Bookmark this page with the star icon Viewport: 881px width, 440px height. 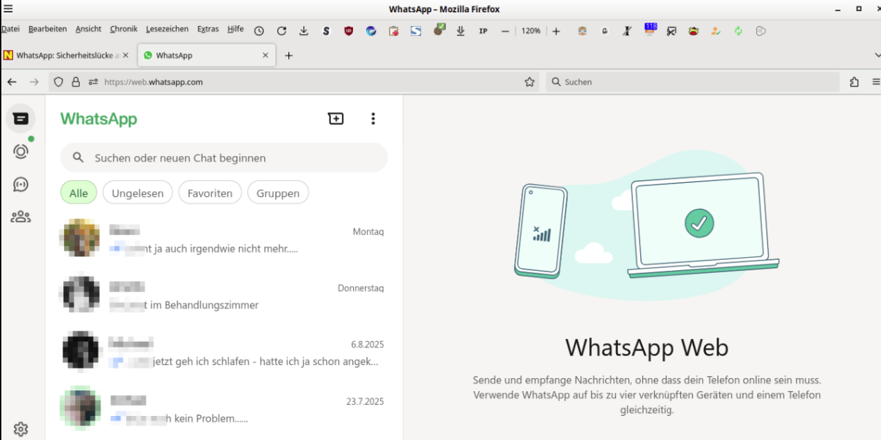[x=529, y=82]
